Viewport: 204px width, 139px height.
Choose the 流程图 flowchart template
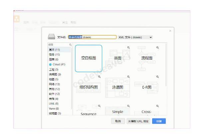[147, 58]
